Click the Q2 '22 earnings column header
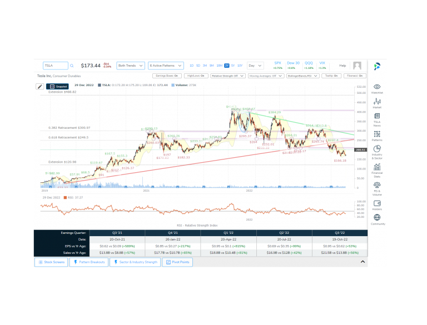Screen dimensions: 427x325 [284, 233]
